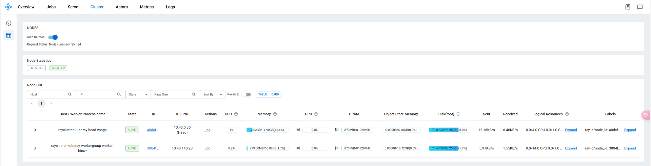Click the CPU column help icon
This screenshot has height=166, width=651.
[x=236, y=114]
